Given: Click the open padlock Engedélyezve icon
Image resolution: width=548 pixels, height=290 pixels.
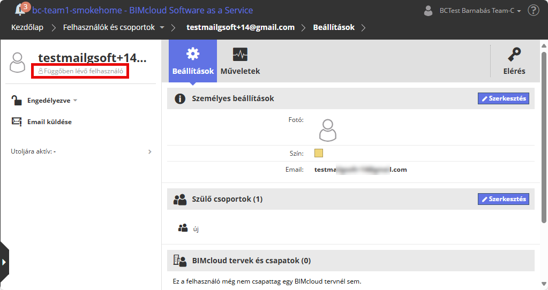Looking at the screenshot, I should [x=17, y=100].
